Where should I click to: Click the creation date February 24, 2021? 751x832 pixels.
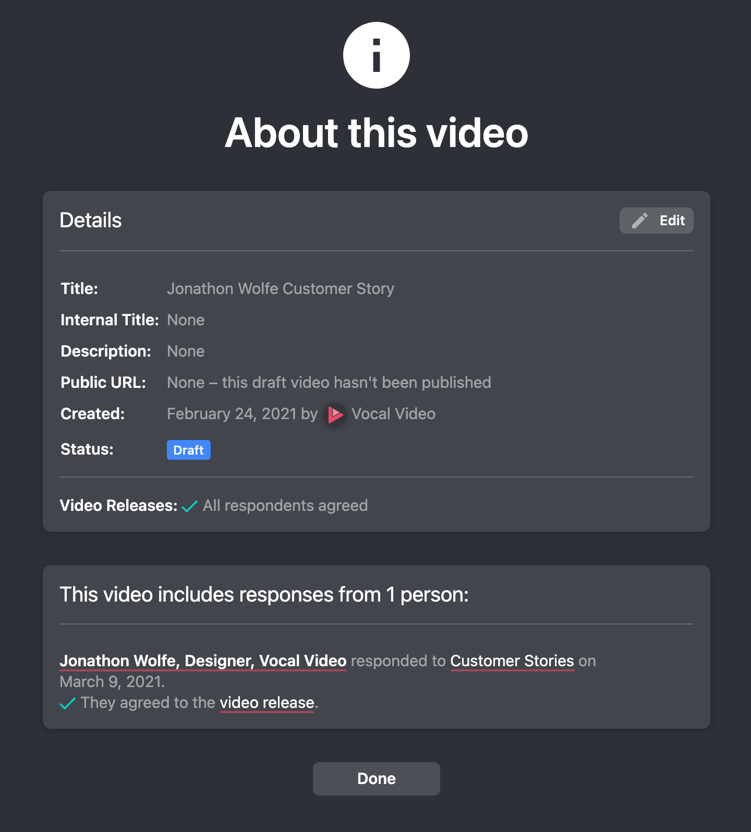point(232,414)
